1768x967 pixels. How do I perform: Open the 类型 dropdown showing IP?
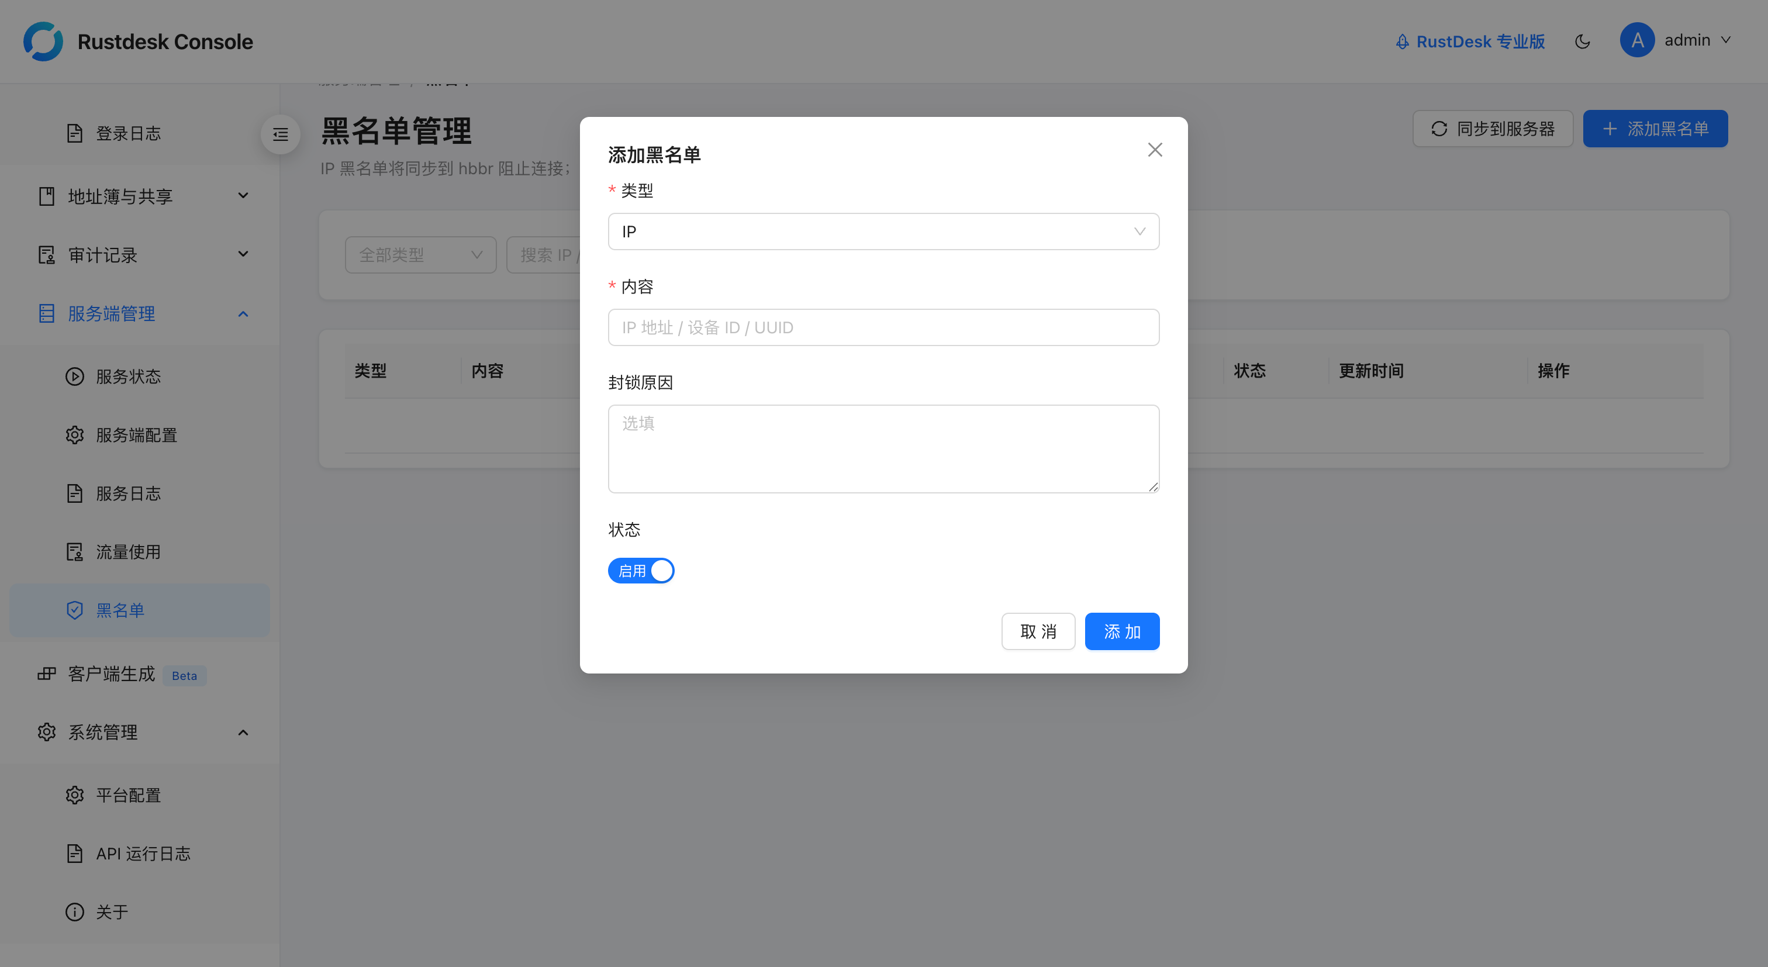point(883,232)
